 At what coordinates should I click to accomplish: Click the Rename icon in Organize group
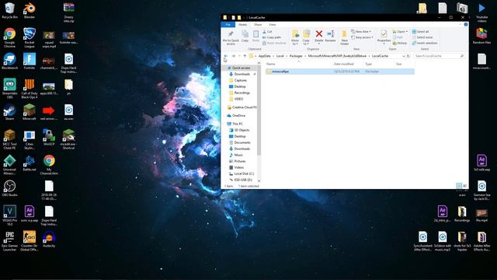(x=330, y=33)
